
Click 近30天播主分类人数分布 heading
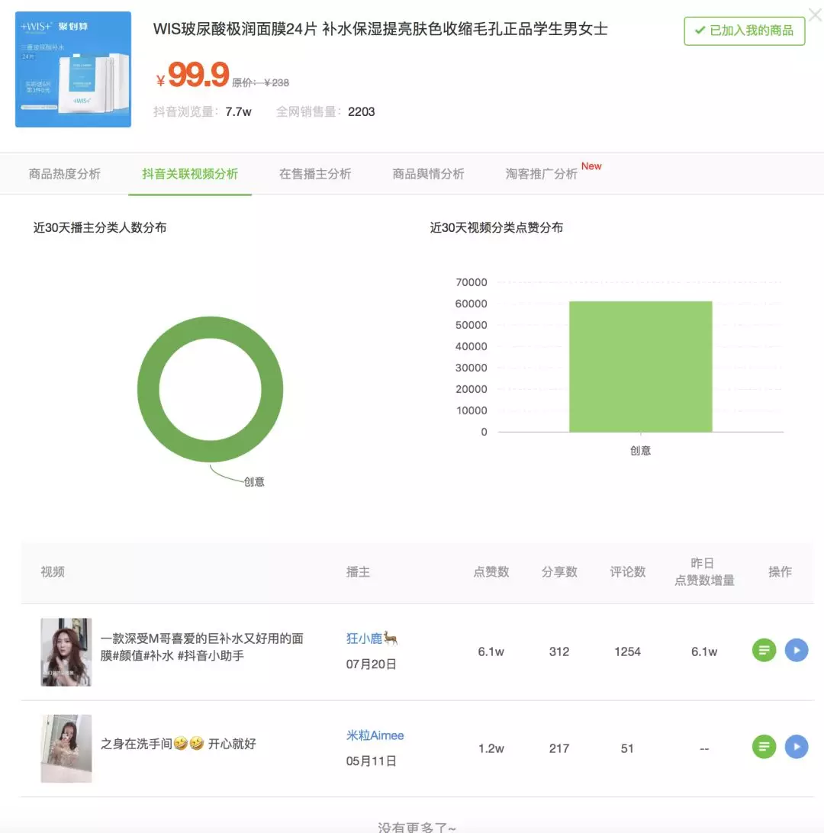pos(100,227)
